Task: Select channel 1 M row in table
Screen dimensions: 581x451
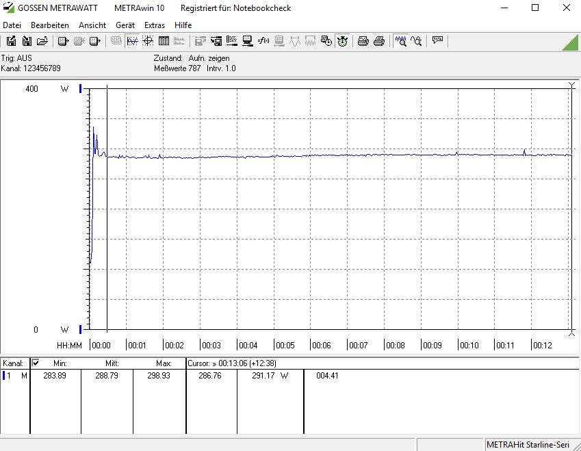Action: (15, 376)
